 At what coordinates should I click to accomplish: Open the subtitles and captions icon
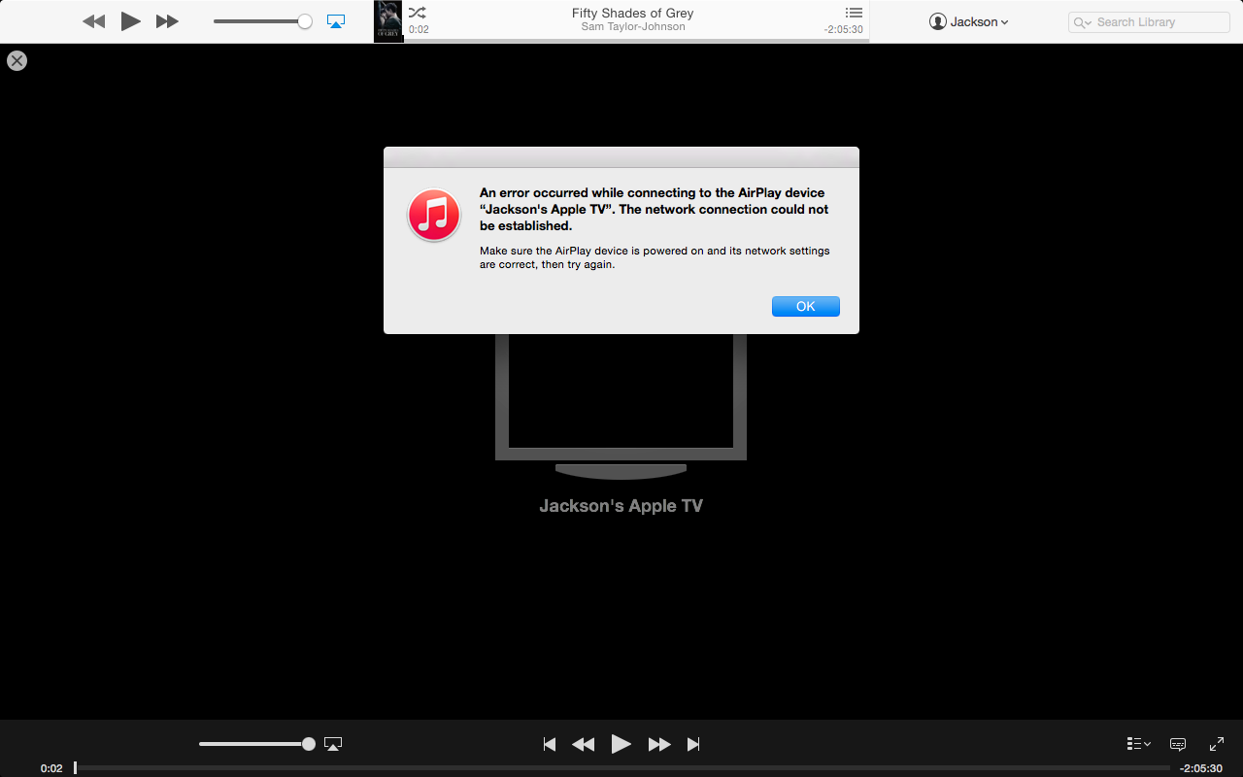(x=1178, y=744)
